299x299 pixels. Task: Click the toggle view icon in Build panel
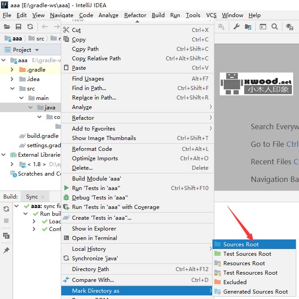tap(6, 236)
